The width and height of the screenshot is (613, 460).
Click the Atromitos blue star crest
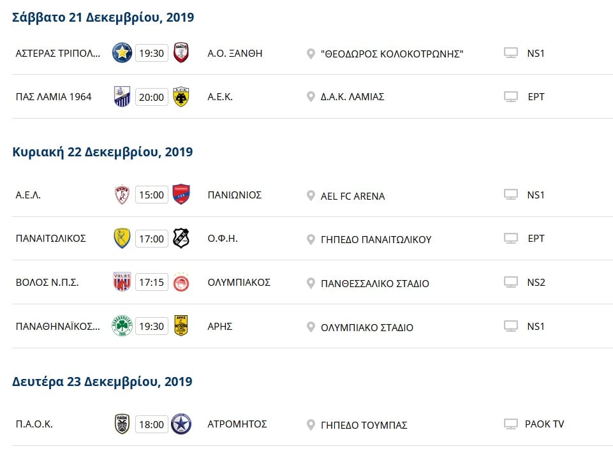point(181,424)
